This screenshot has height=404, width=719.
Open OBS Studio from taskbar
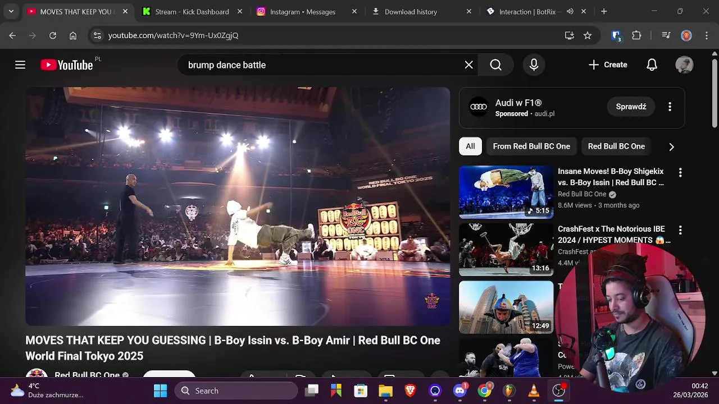tap(558, 391)
